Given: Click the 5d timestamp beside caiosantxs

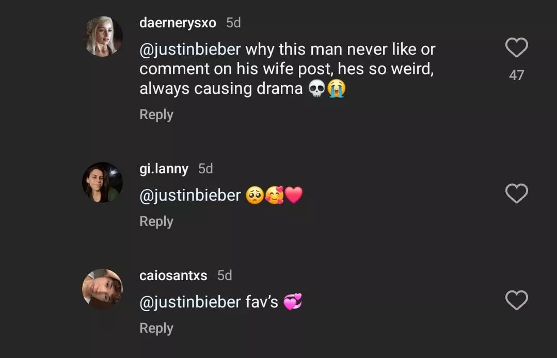Looking at the screenshot, I should (x=225, y=275).
